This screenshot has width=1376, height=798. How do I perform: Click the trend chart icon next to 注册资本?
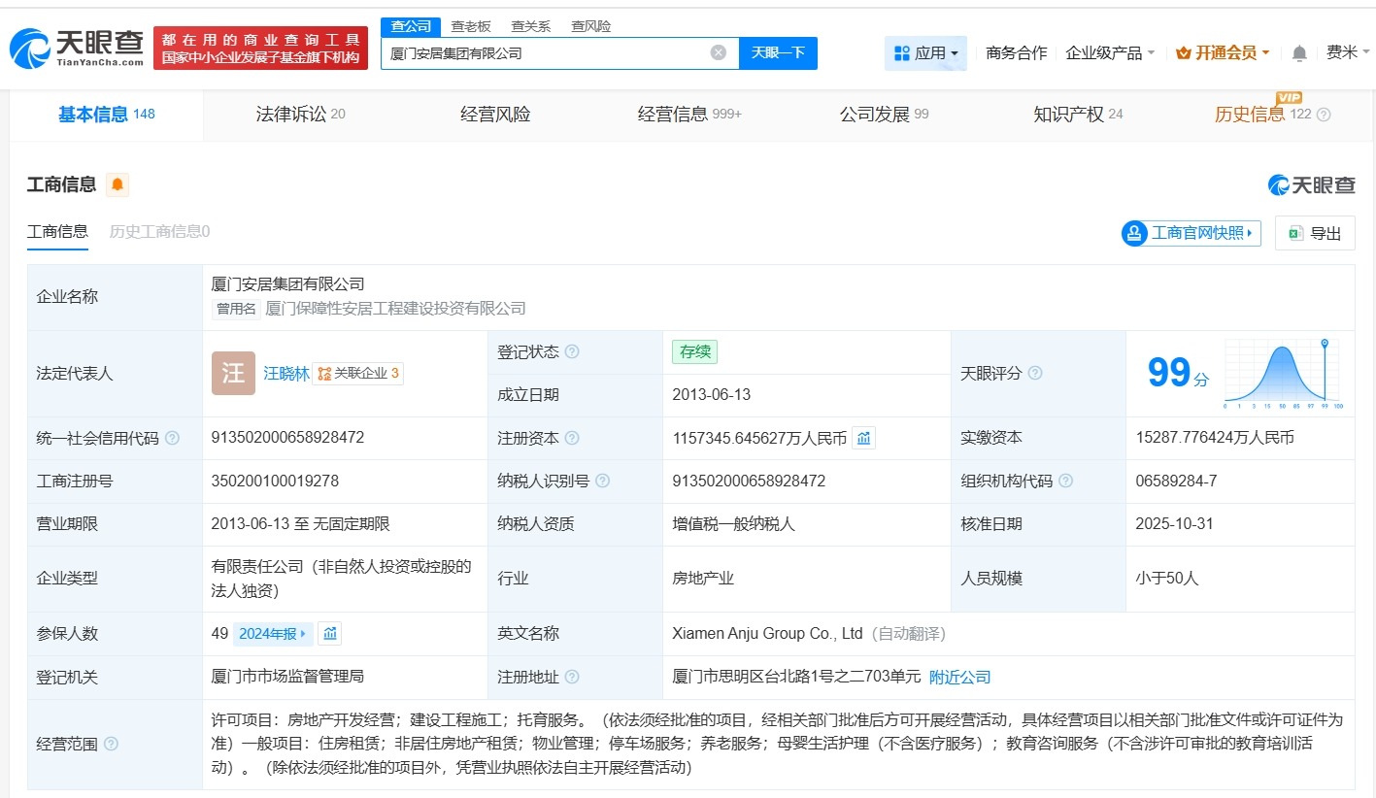(x=863, y=437)
